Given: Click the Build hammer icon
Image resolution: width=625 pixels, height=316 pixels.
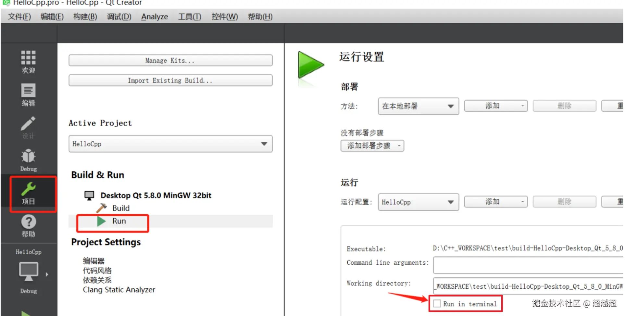Looking at the screenshot, I should click(101, 208).
